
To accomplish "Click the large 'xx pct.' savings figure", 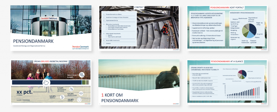I will click(x=25, y=92).
